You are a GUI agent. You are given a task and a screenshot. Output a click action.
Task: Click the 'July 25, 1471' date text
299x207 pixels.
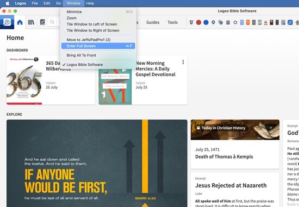point(207,149)
